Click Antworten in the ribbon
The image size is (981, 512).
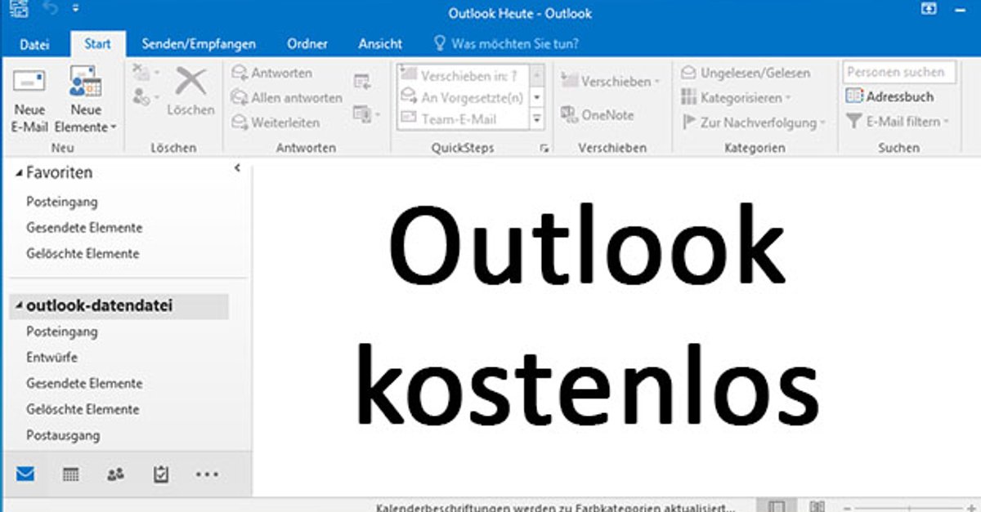tap(272, 73)
